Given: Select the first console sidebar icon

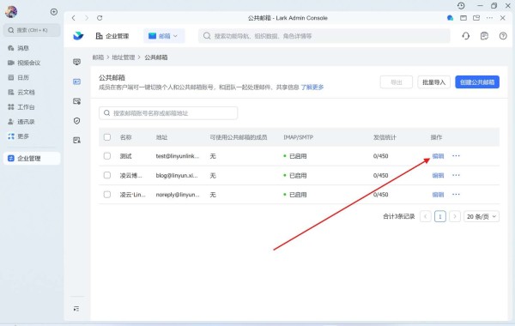Looking at the screenshot, I should (x=77, y=62).
